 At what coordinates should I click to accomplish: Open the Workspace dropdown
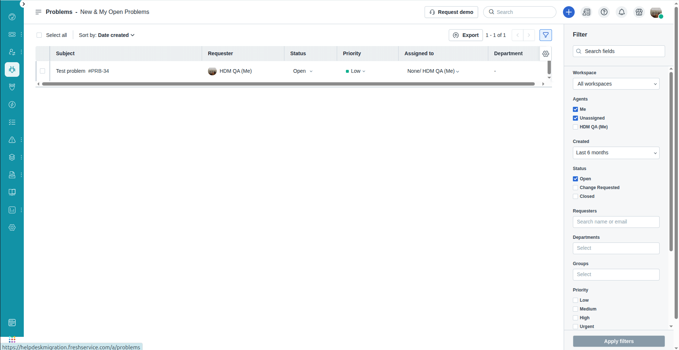pyautogui.click(x=616, y=84)
